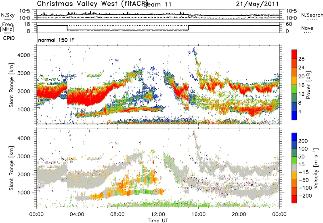Click the solid line sample under N.Sky

[x=8, y=19]
